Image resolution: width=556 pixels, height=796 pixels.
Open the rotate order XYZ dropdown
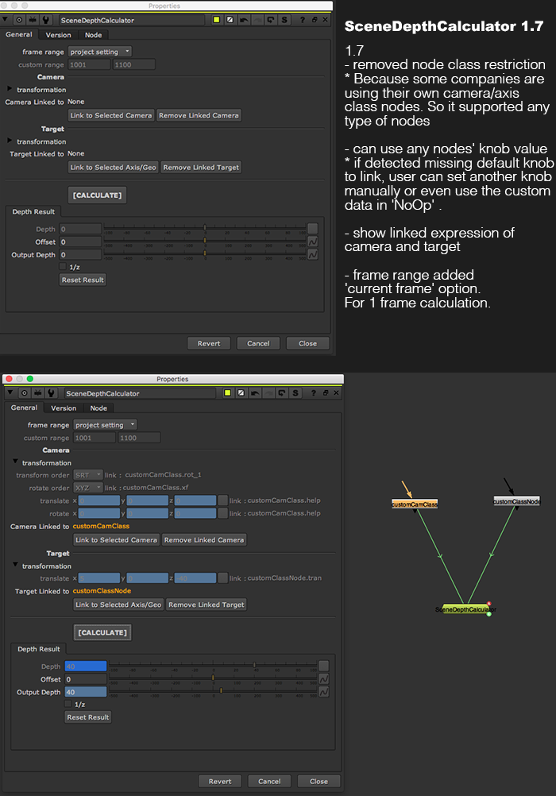click(x=88, y=487)
